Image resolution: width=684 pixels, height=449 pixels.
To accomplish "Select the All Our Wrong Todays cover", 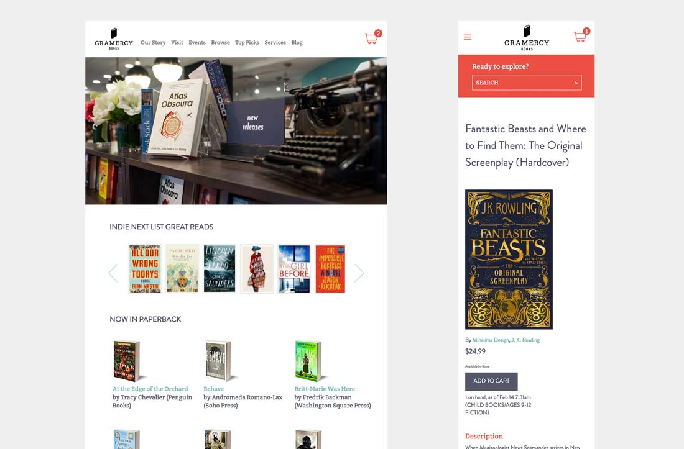I will pyautogui.click(x=146, y=269).
